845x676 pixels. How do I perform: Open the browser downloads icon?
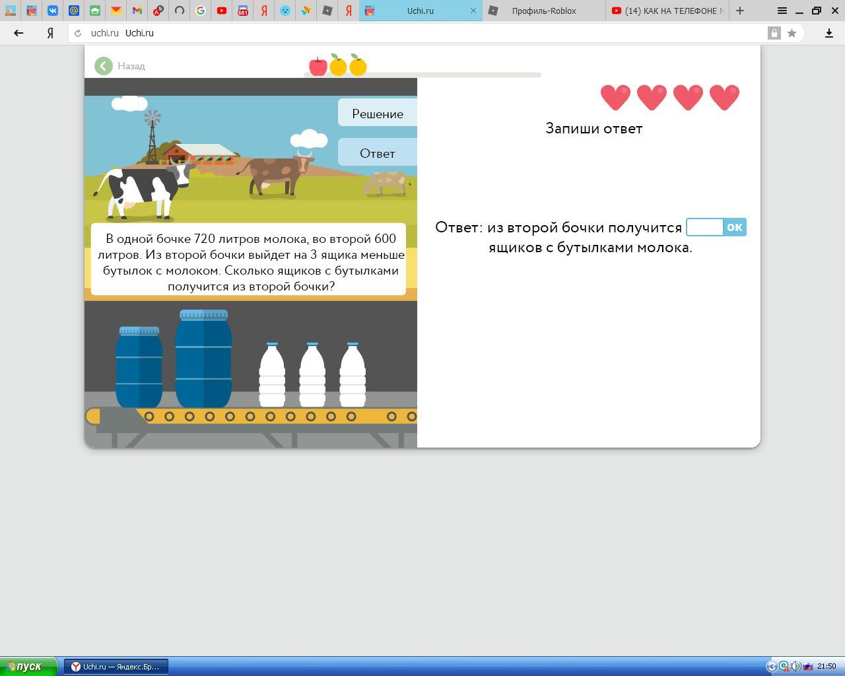click(x=829, y=33)
